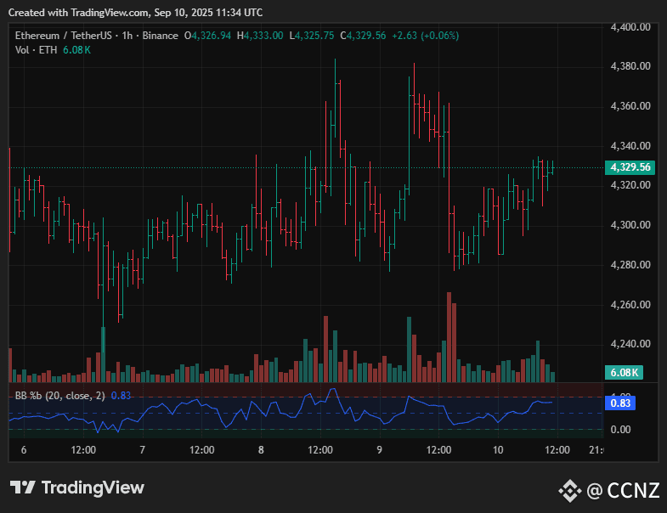Screen dimensions: 667x513
Task: Click the 0.00 label on BB %b axis
Action: click(620, 430)
